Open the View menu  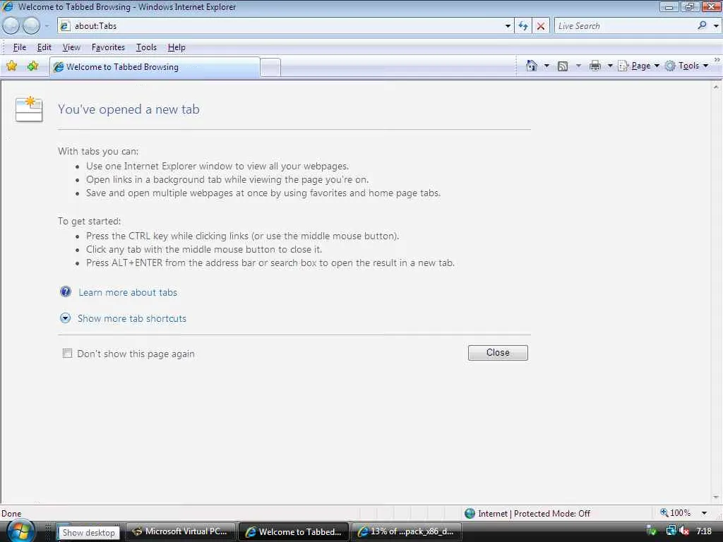(71, 47)
